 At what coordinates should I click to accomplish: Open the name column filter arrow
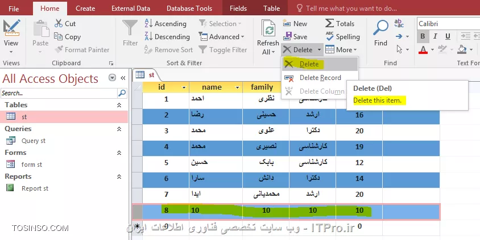click(237, 87)
